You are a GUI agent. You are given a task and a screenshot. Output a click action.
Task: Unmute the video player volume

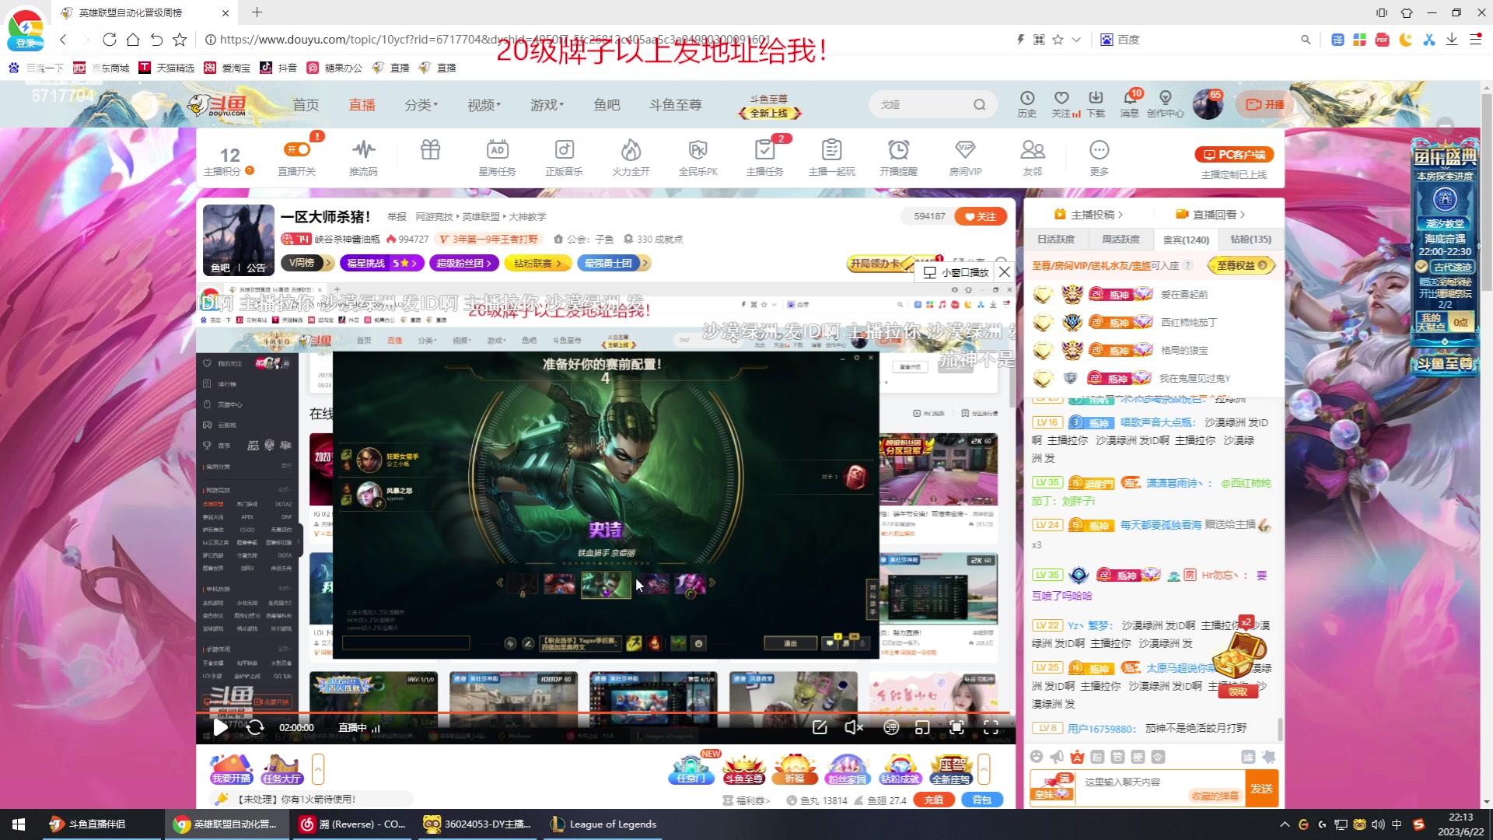853,727
